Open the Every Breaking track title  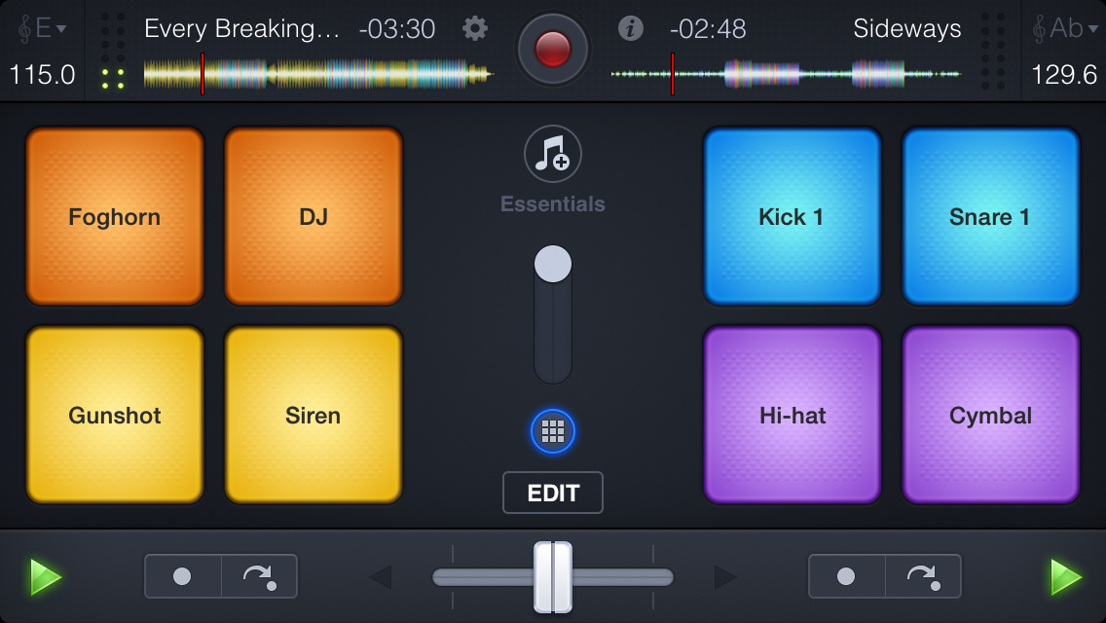tap(241, 28)
